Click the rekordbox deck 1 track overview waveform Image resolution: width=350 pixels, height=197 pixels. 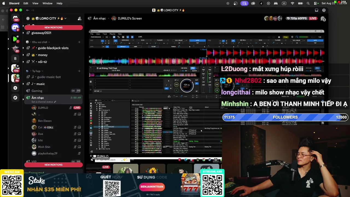pos(143,75)
